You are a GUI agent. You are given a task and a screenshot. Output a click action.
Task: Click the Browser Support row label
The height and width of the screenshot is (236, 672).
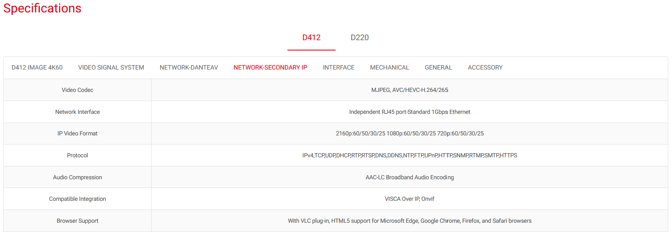pos(77,221)
